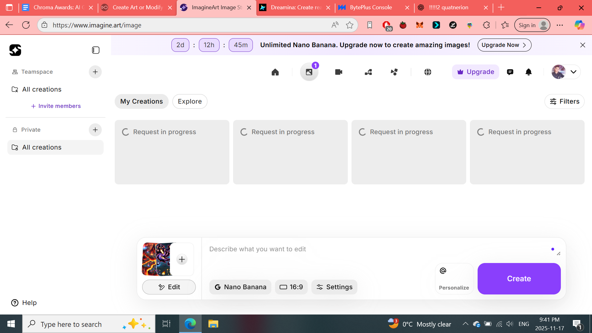Click the Upgrade Now banner button
The width and height of the screenshot is (592, 333).
(x=504, y=45)
